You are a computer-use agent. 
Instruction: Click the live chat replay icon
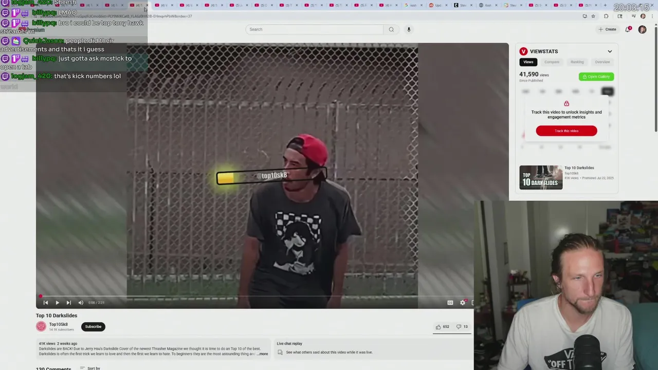click(280, 353)
